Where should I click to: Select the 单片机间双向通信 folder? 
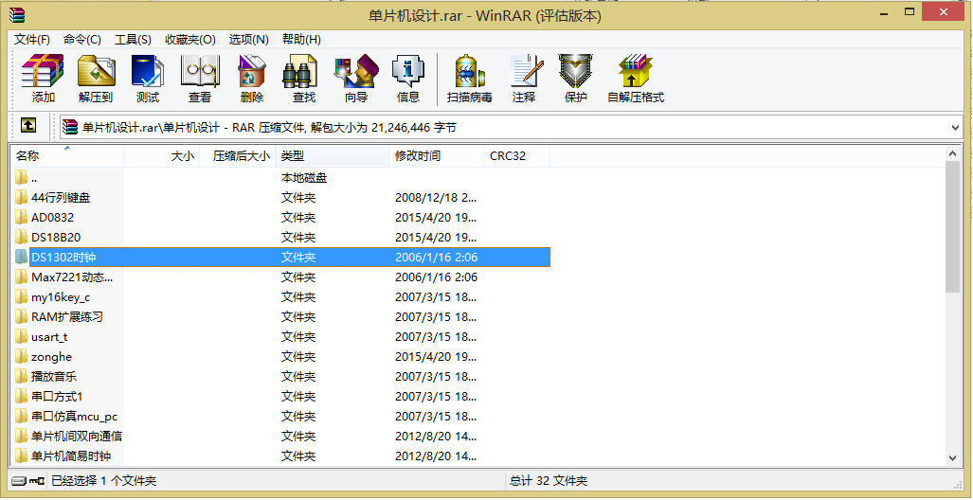click(280, 437)
